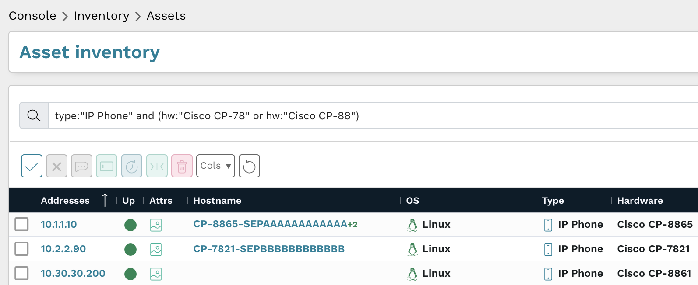
Task: Click the merge assets icon
Action: [156, 166]
